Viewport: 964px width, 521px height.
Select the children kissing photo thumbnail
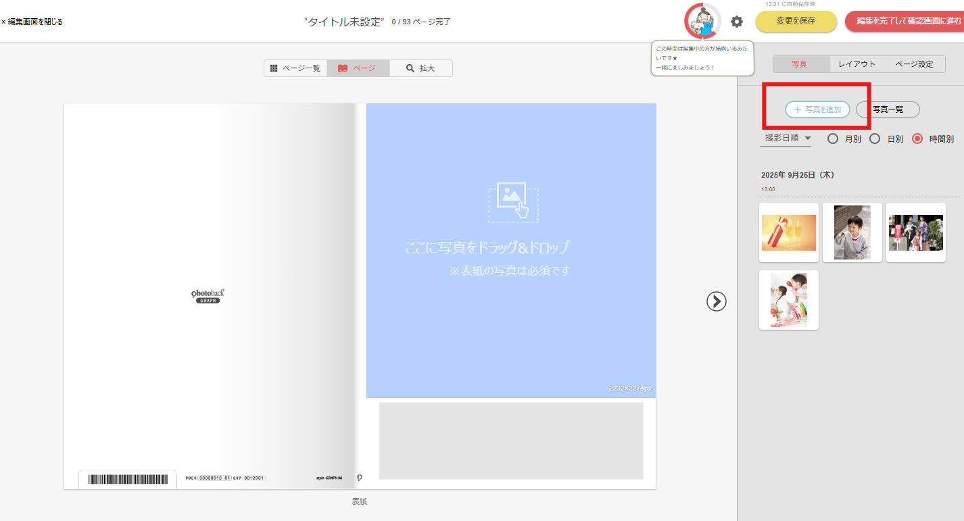tap(789, 300)
